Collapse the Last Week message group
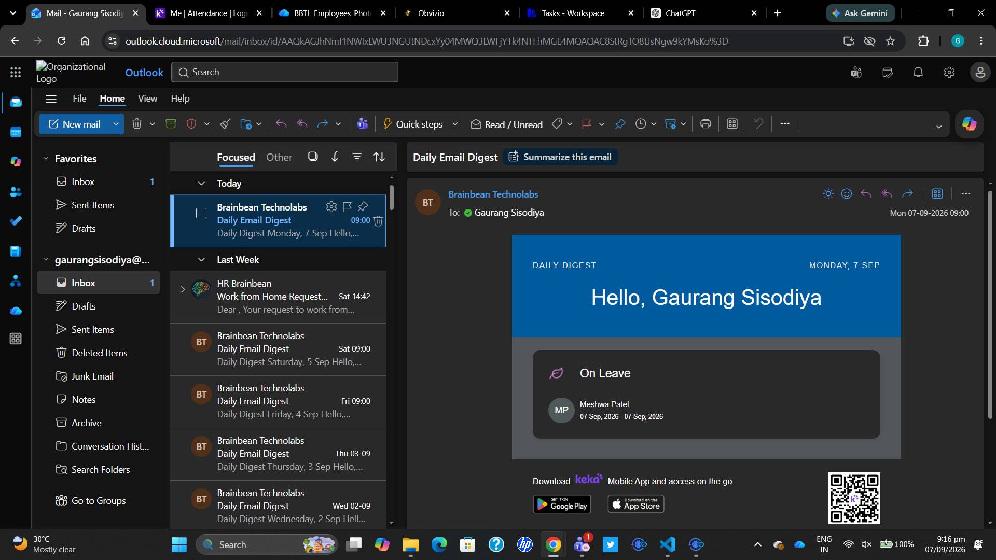The width and height of the screenshot is (996, 560). tap(201, 259)
